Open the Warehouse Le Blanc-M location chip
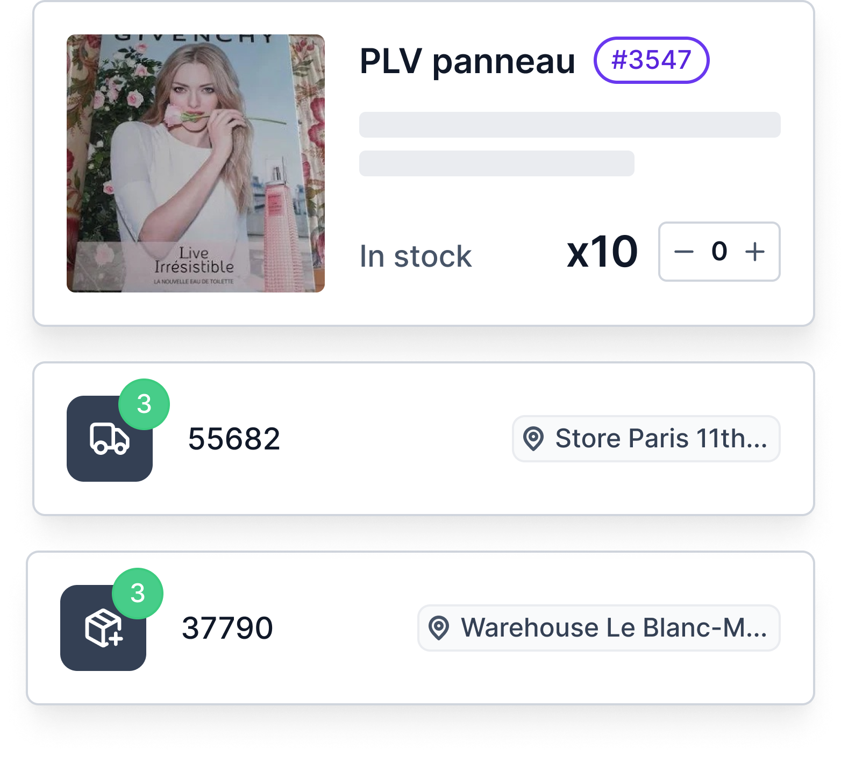Viewport: 841px width, 757px height. (599, 628)
